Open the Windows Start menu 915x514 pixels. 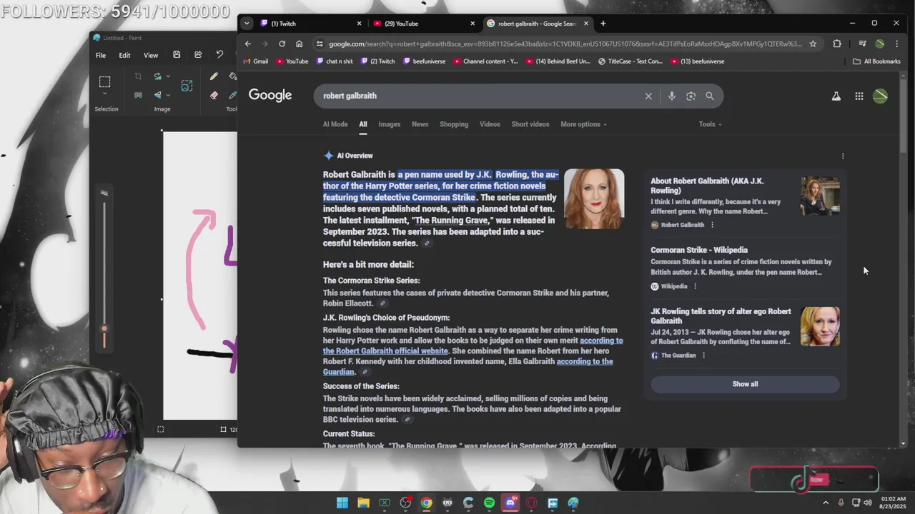click(342, 503)
